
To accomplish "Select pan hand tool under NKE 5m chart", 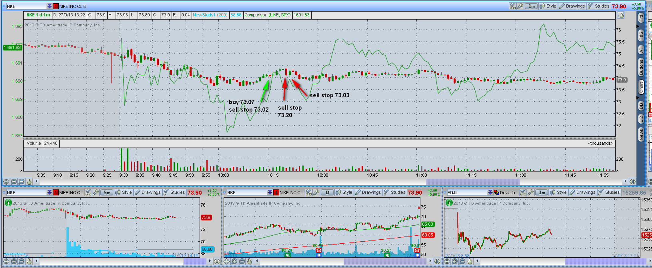I will (x=29, y=262).
